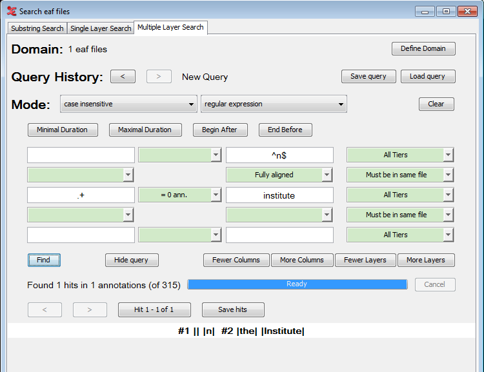Go to previous query in history
The width and height of the screenshot is (484, 372).
pos(123,77)
